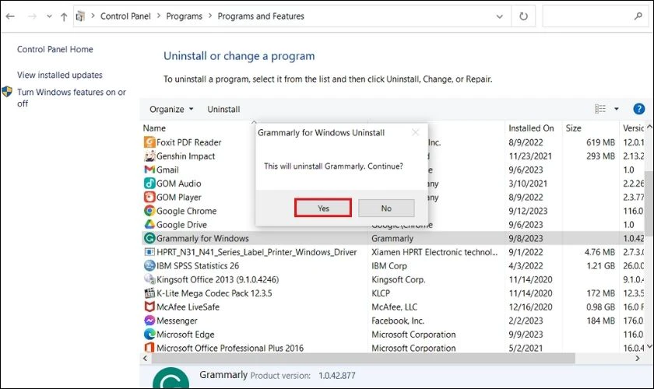Image resolution: width=654 pixels, height=389 pixels.
Task: Cancel uninstall by clicking No
Action: pyautogui.click(x=386, y=208)
